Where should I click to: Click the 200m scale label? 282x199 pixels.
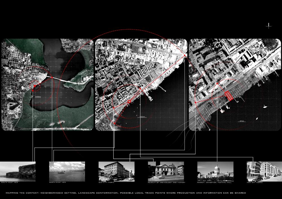coord(38,96)
